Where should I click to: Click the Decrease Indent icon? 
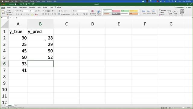52,14
